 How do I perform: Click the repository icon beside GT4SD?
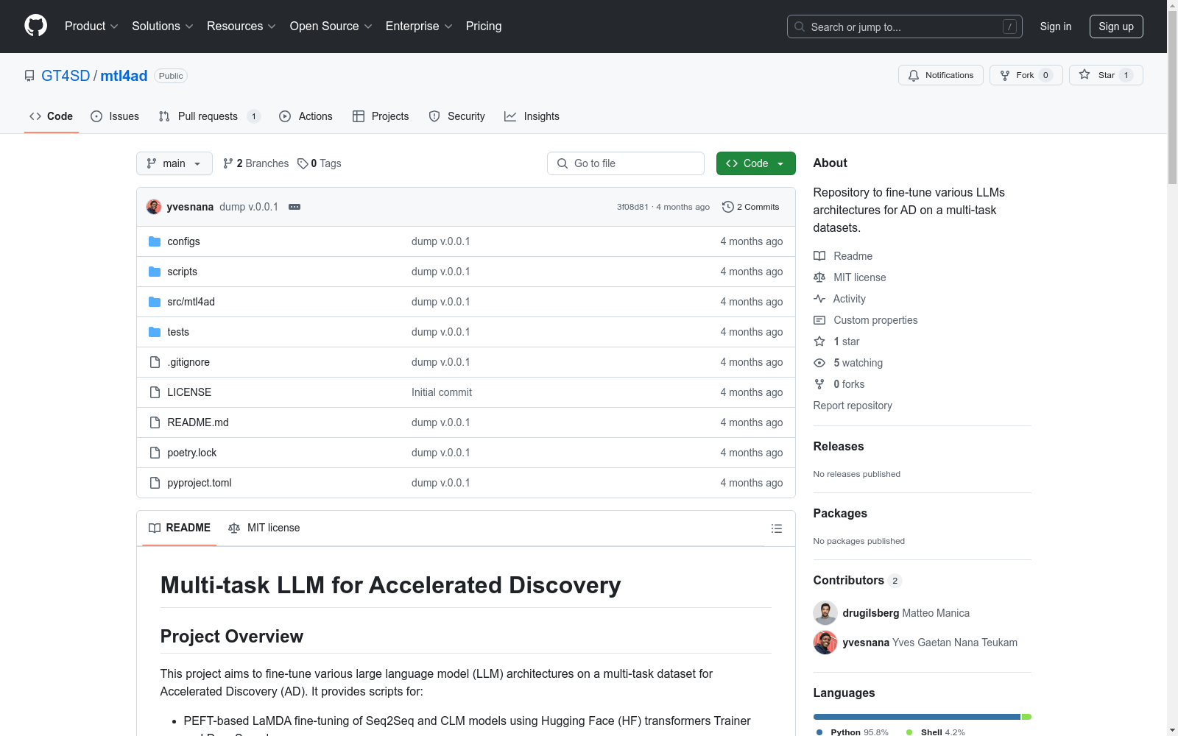[x=29, y=76]
